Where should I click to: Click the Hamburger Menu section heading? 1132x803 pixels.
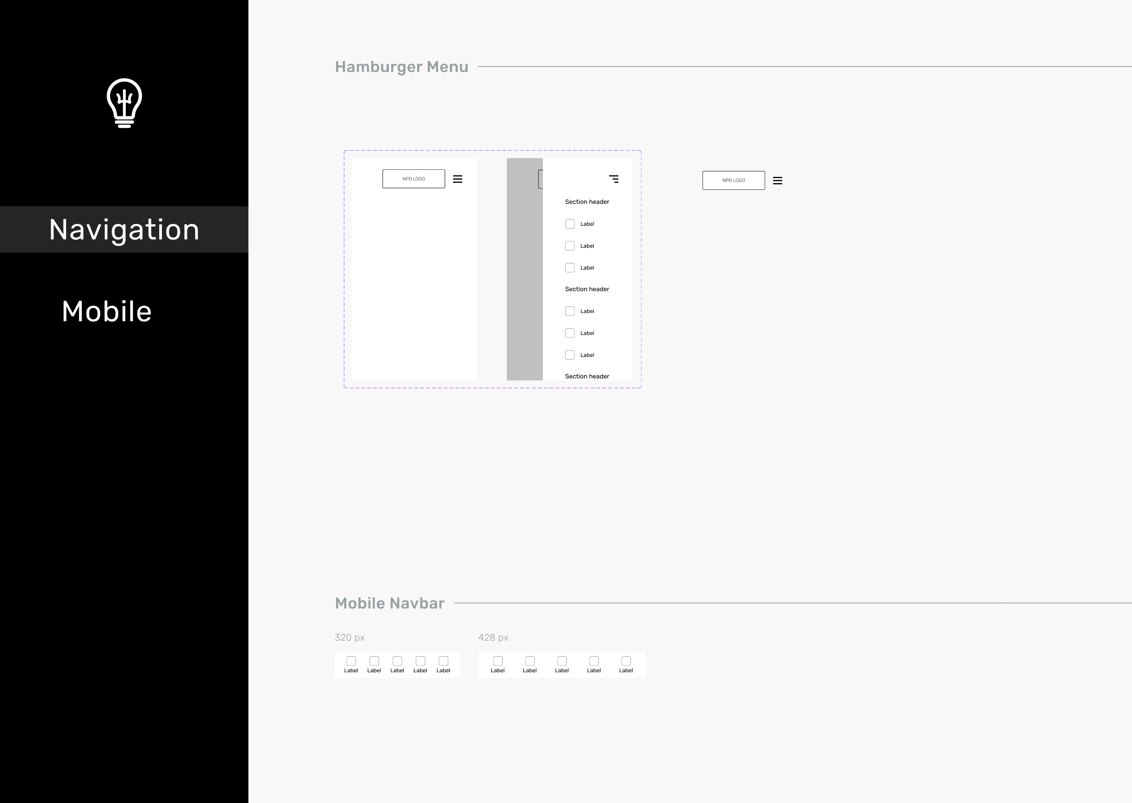(x=401, y=67)
